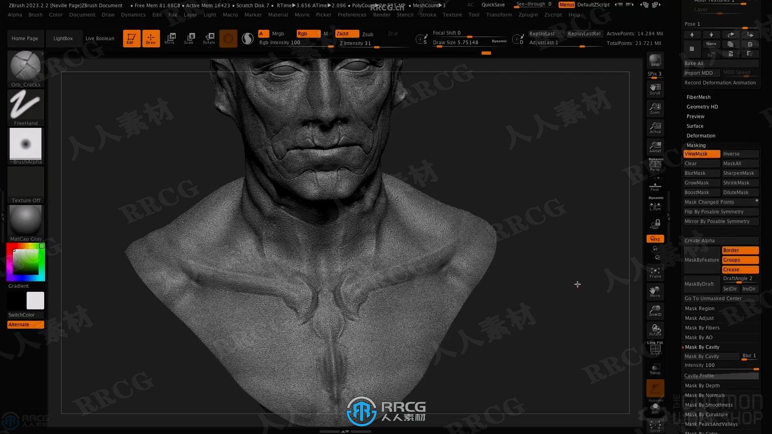This screenshot has height=434, width=772.
Task: Open the Zplugin menu
Action: tap(528, 15)
